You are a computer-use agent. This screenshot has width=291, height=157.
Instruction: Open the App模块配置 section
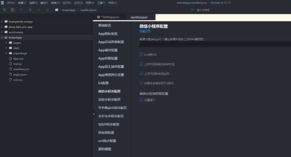108,50
